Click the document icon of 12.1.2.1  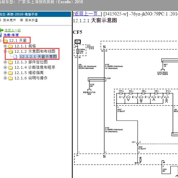coord(15,57)
